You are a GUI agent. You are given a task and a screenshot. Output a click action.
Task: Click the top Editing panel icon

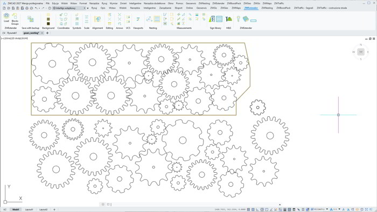[109, 15]
